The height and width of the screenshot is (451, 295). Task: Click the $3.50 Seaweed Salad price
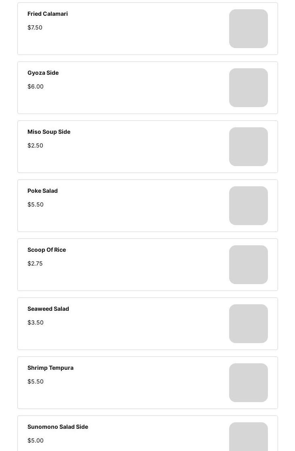pos(36,322)
